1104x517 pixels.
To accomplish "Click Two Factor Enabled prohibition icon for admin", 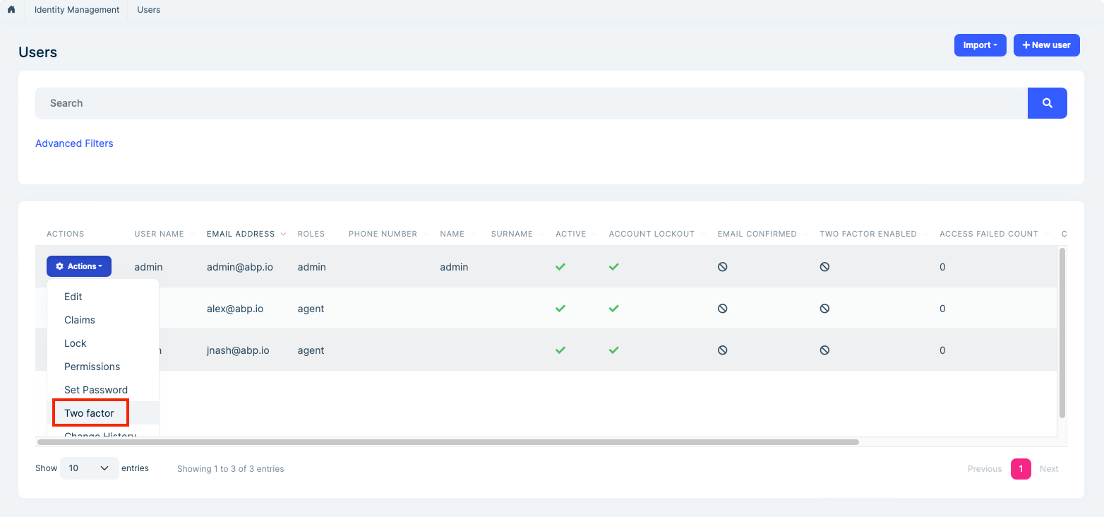I will (824, 266).
